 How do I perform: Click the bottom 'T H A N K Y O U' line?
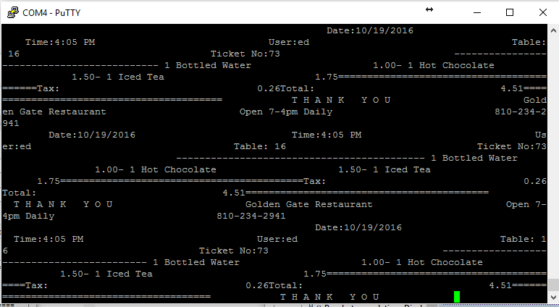pos(329,297)
